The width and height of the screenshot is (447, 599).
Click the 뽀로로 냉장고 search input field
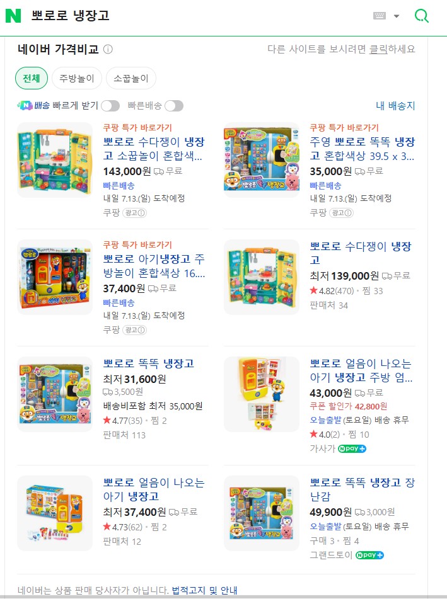[199, 16]
